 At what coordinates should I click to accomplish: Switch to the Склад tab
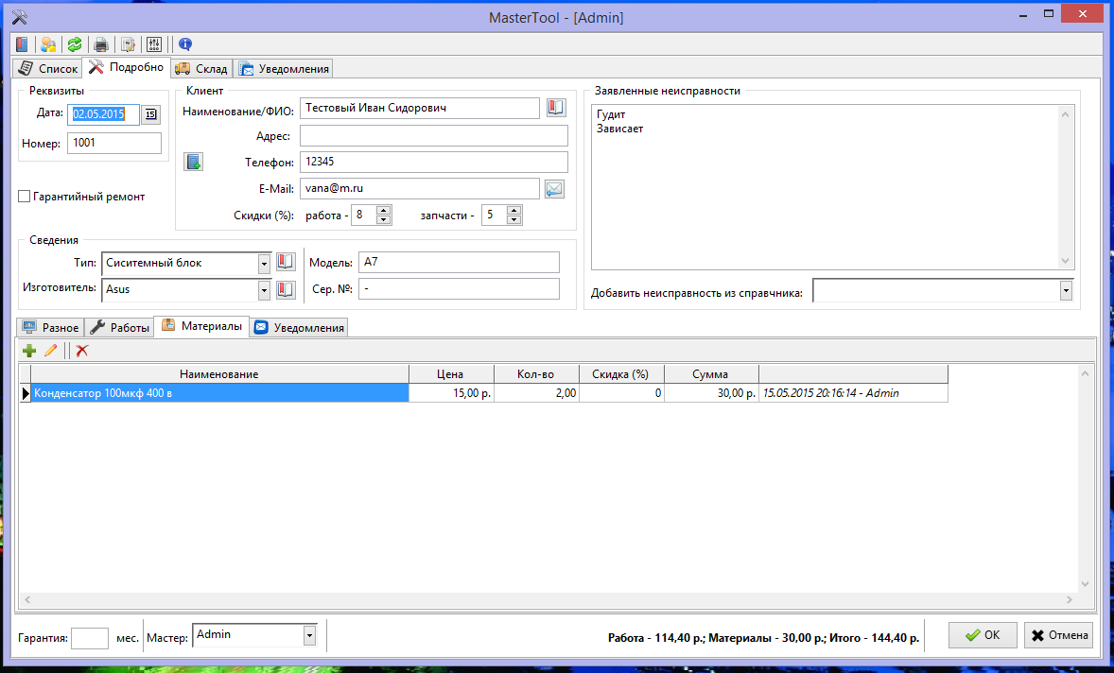[x=201, y=68]
